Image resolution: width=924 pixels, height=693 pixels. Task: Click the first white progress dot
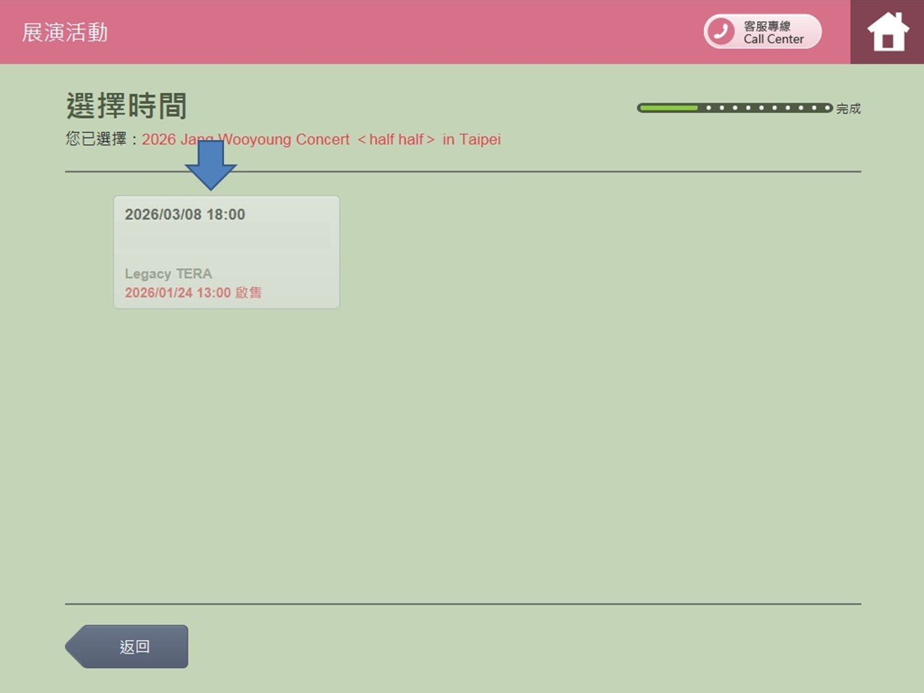(709, 108)
